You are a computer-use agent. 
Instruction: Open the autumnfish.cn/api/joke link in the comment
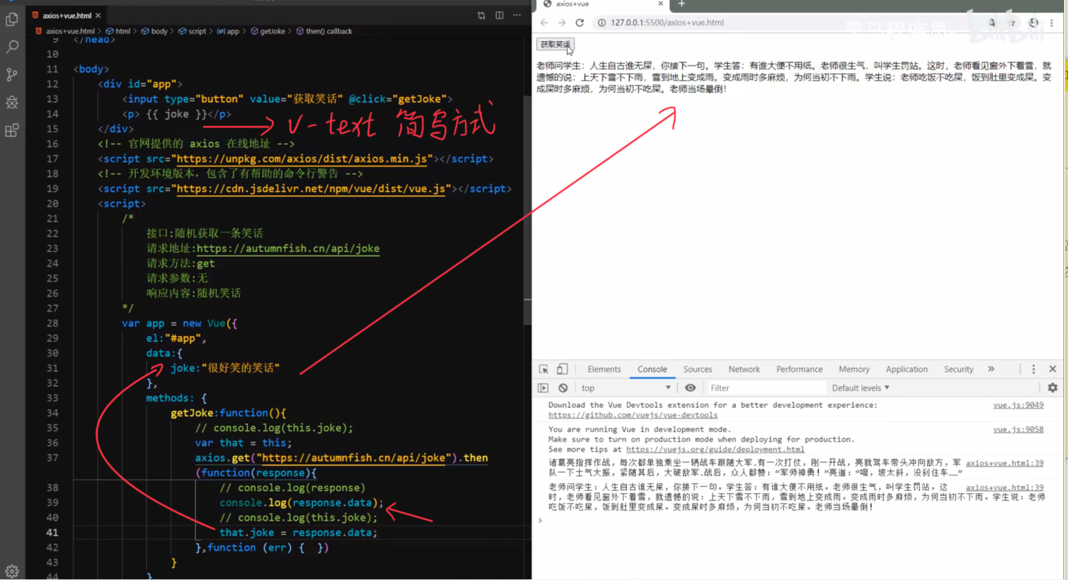tap(288, 248)
